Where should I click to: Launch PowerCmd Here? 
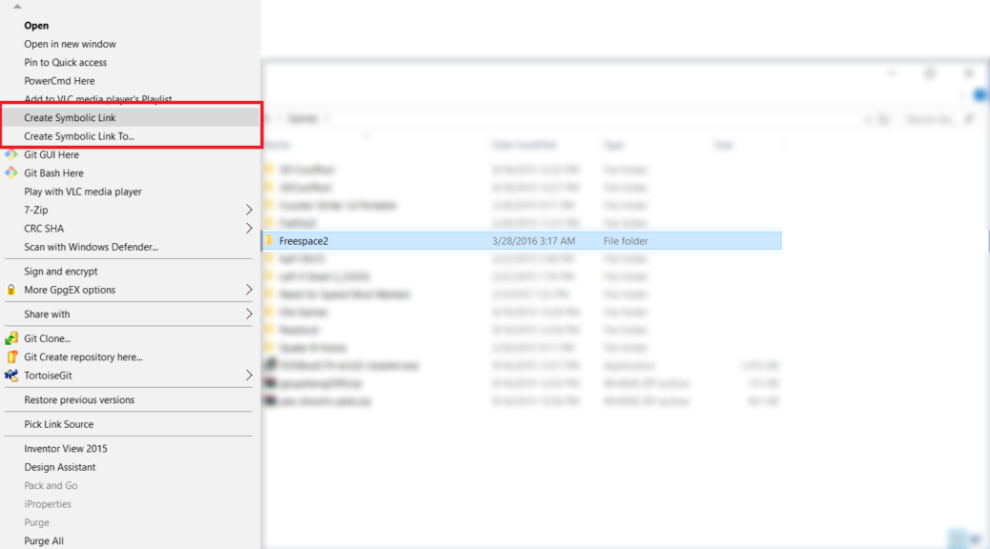(59, 81)
